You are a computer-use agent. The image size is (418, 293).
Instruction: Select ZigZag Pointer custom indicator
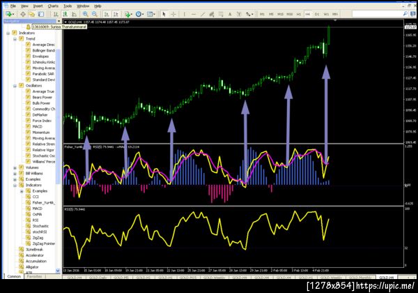[x=44, y=243]
